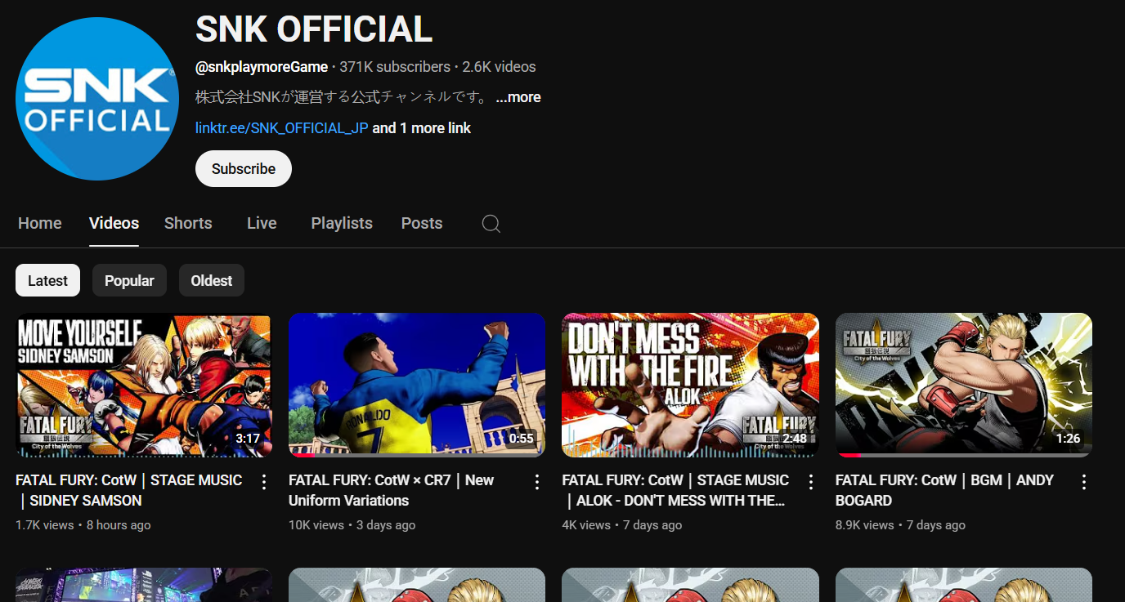The image size is (1125, 602).
Task: Click title 'FATAL FURY: CotW | BGM | ANDY BOGARD'
Action: 945,490
